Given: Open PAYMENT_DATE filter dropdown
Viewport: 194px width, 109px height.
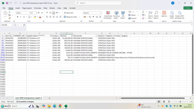Looking at the screenshot, I should tap(25, 36).
